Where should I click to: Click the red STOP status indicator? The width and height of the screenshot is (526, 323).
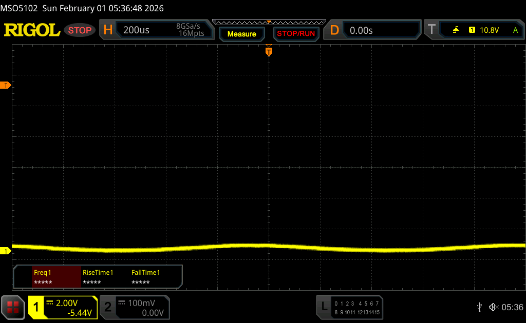[x=80, y=30]
